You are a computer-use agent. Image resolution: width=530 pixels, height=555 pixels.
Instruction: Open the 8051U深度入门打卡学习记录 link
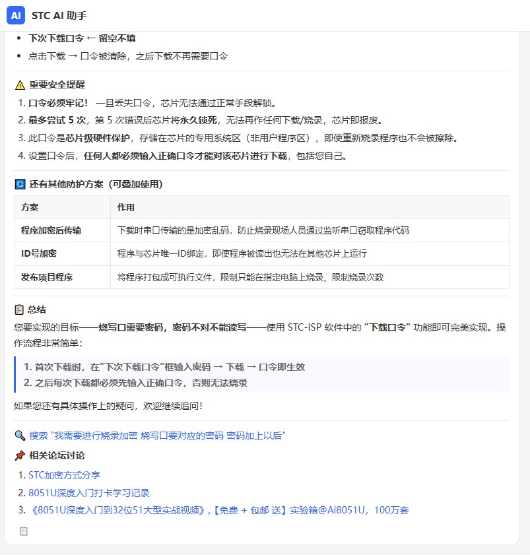click(89, 493)
